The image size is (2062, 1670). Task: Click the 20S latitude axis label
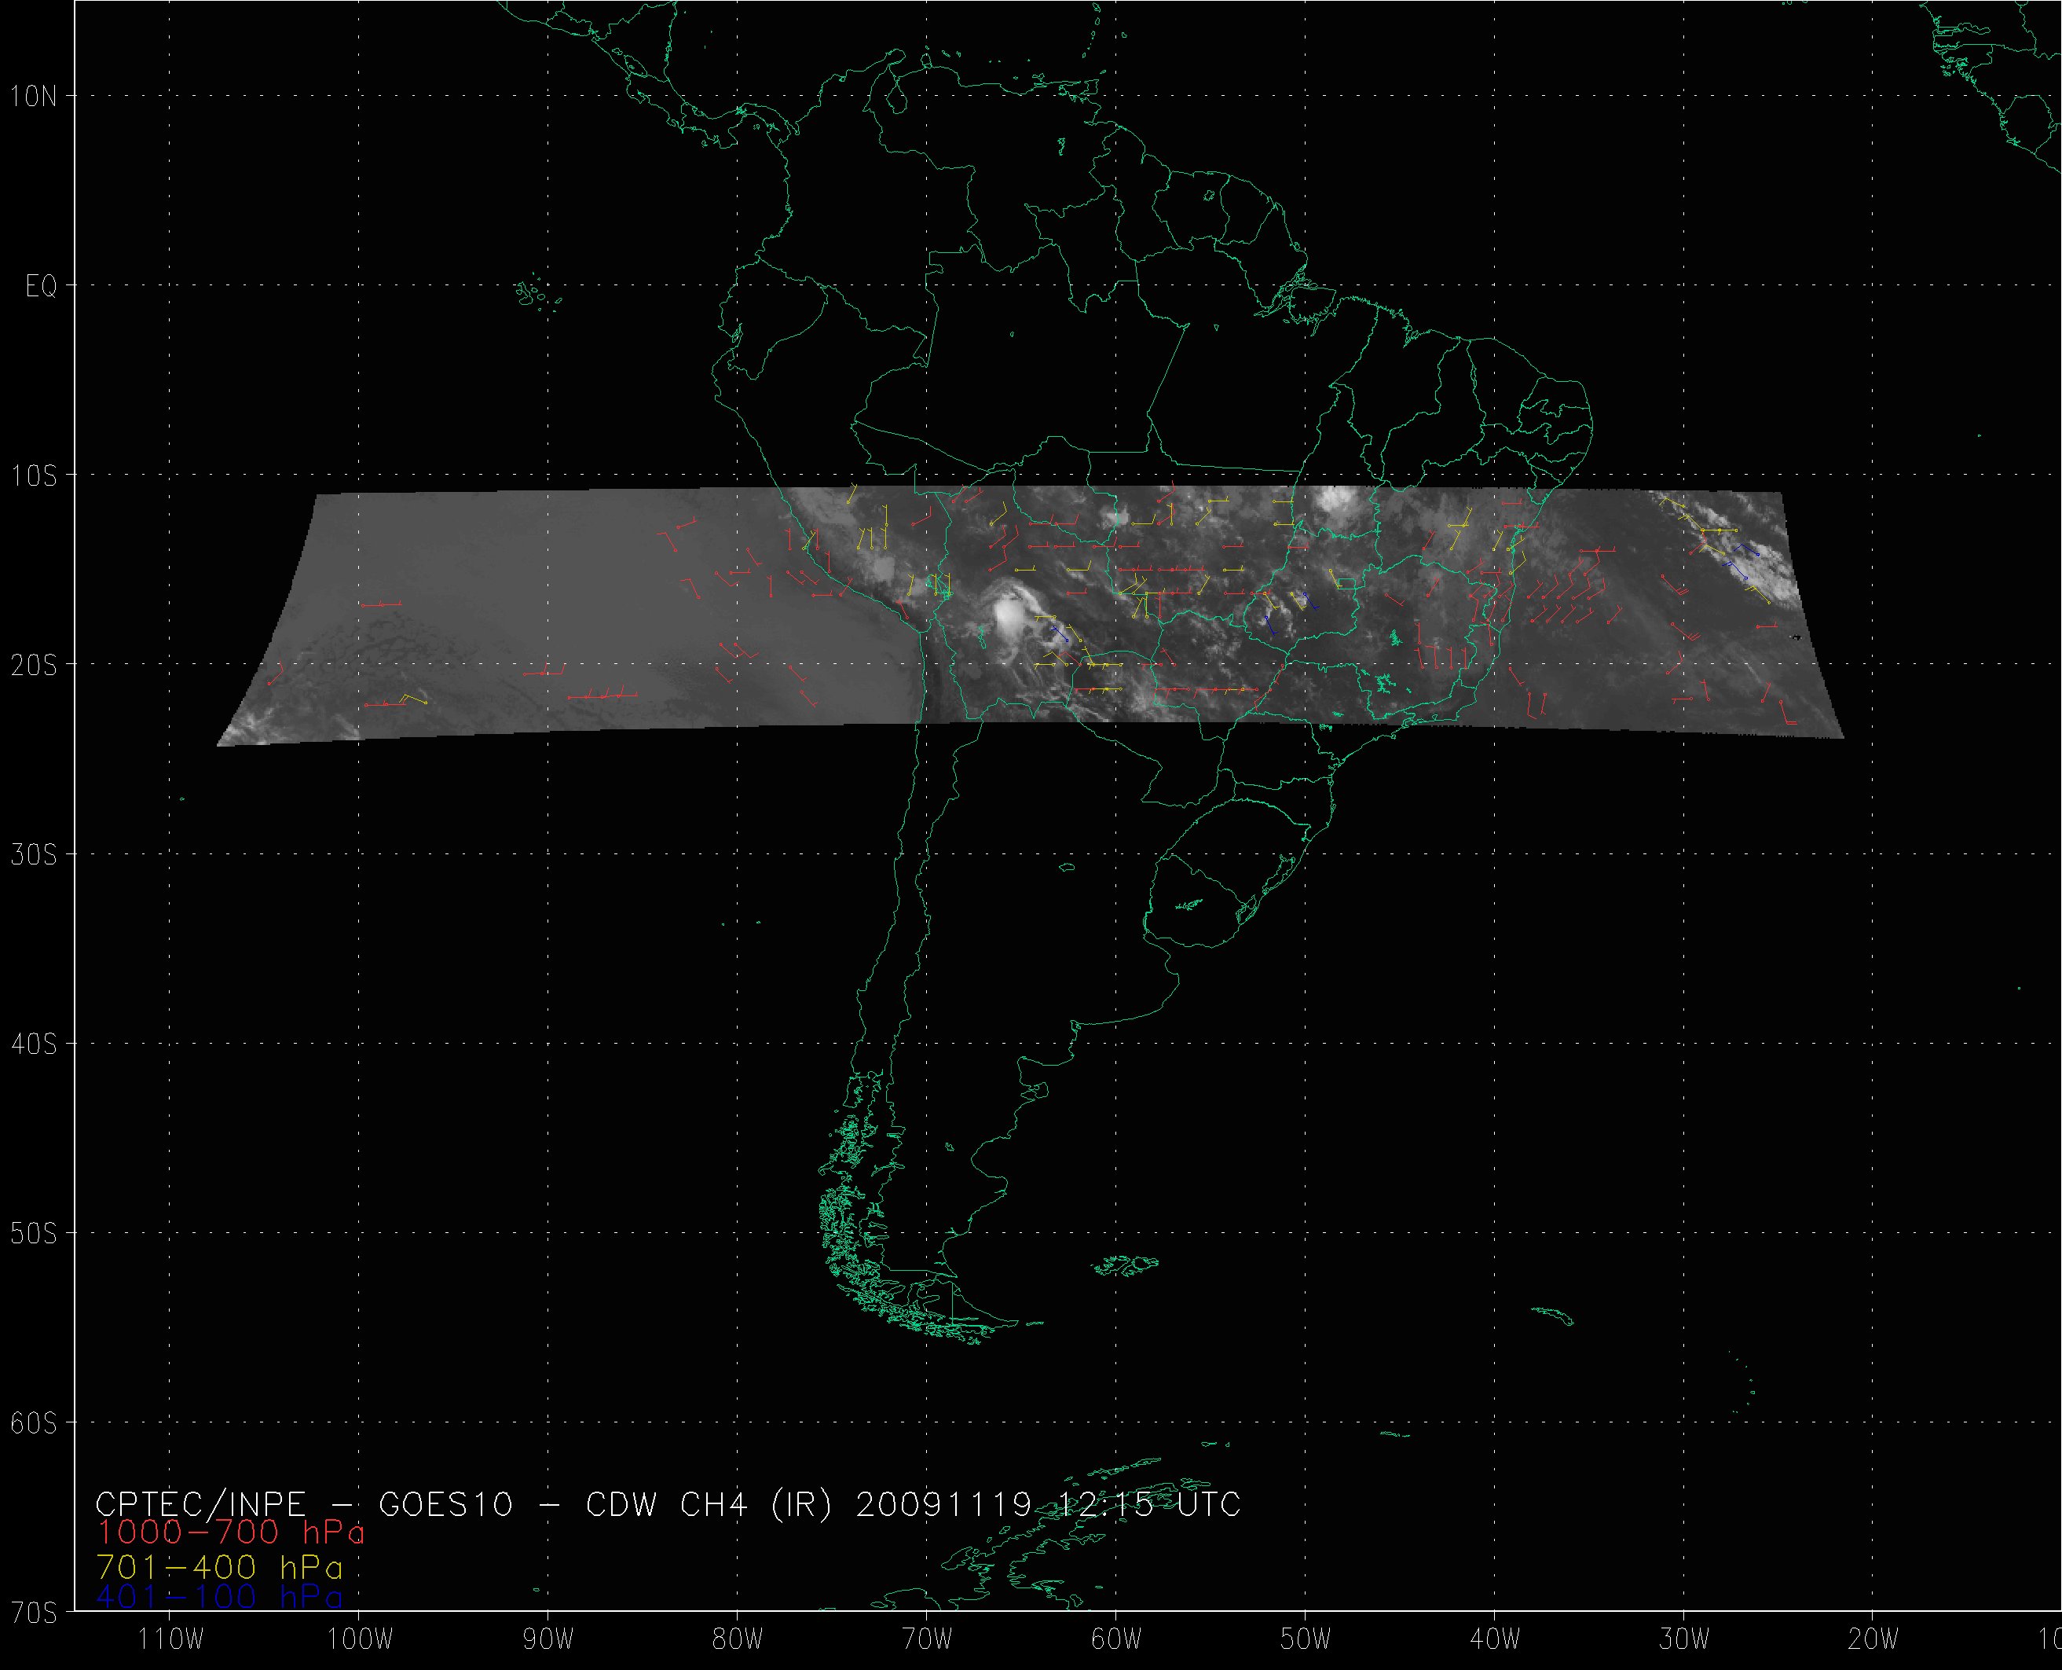point(34,666)
